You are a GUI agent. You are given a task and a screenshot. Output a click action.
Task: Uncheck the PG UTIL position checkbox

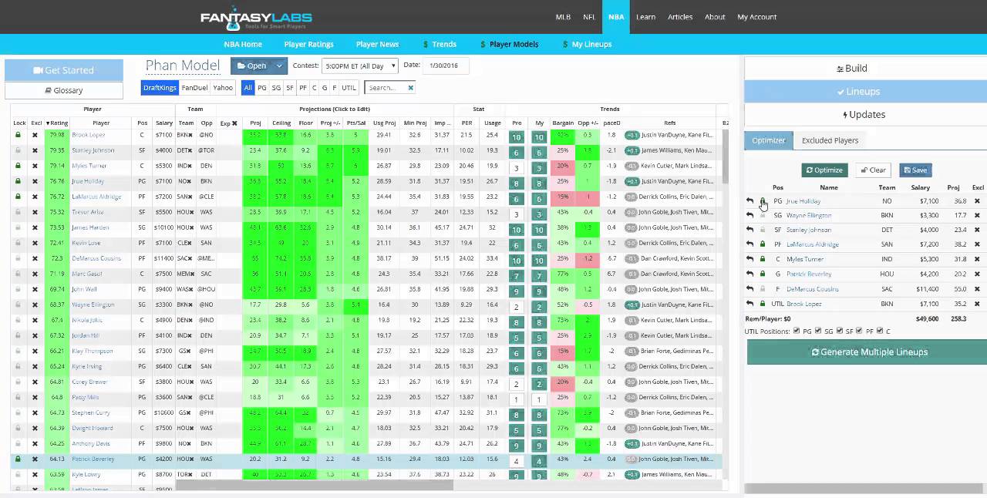tap(797, 331)
